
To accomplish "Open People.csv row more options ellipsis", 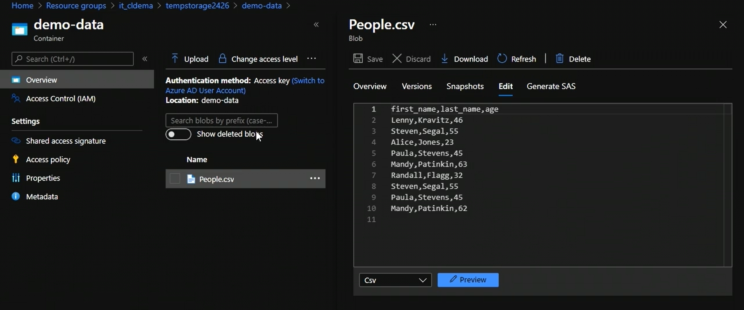I will pyautogui.click(x=315, y=178).
